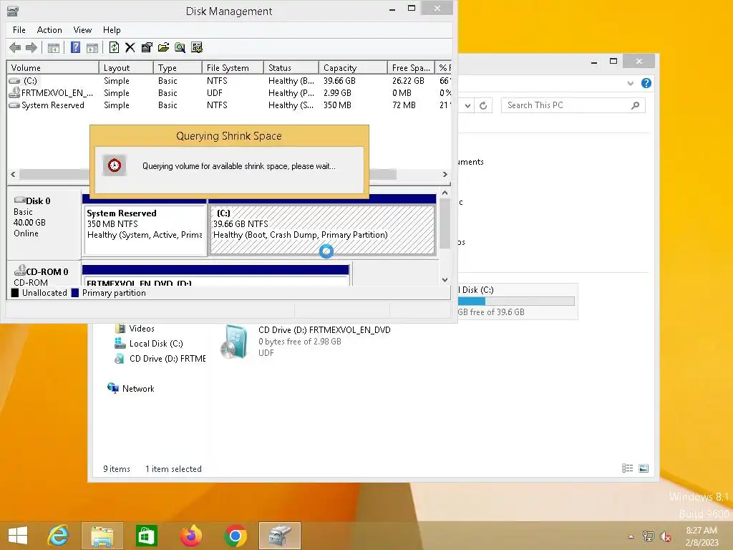Click the network tray icon
The width and height of the screenshot is (733, 550).
648,536
